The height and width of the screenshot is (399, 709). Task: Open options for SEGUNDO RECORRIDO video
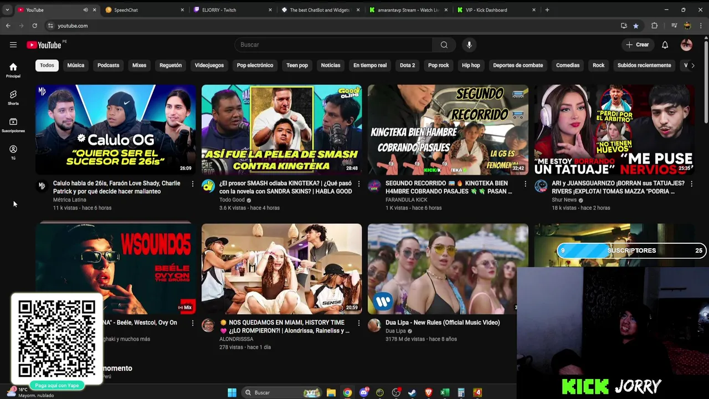(x=525, y=183)
